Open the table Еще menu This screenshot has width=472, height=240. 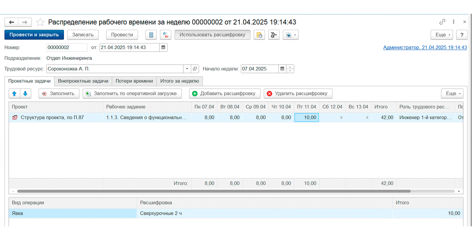tap(452, 94)
